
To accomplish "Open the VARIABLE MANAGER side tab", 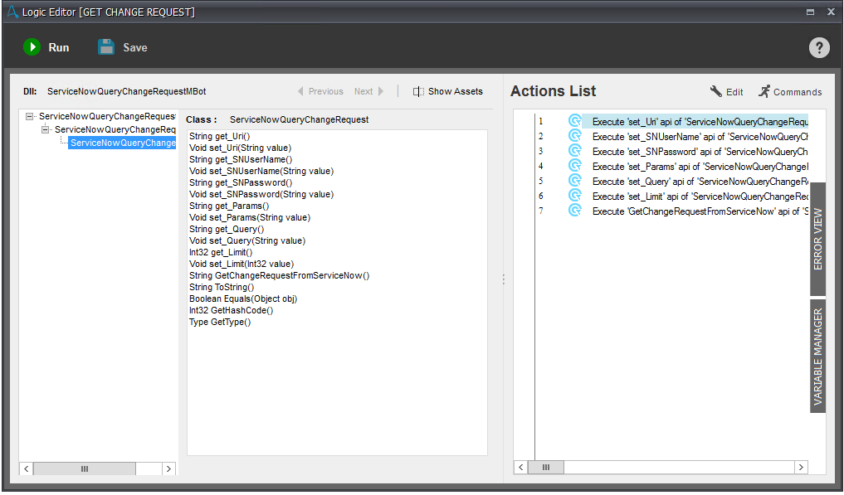I will [817, 356].
